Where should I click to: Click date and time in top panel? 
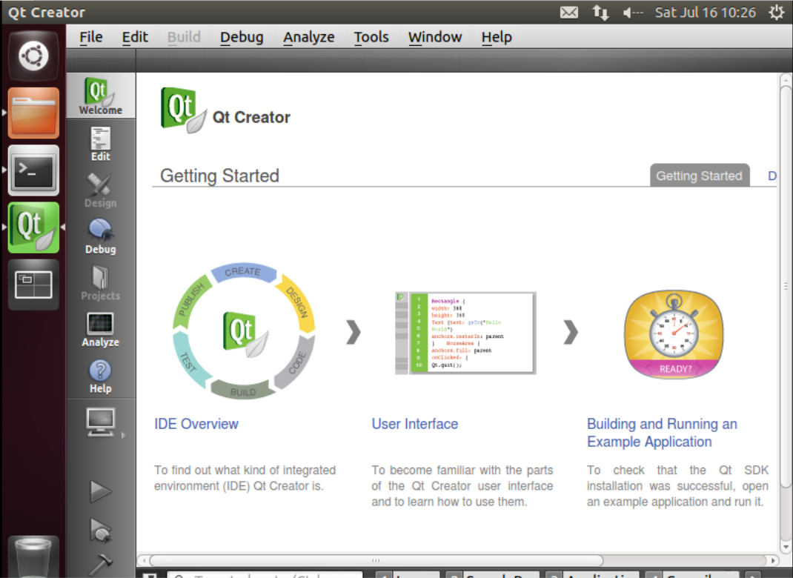(x=706, y=12)
